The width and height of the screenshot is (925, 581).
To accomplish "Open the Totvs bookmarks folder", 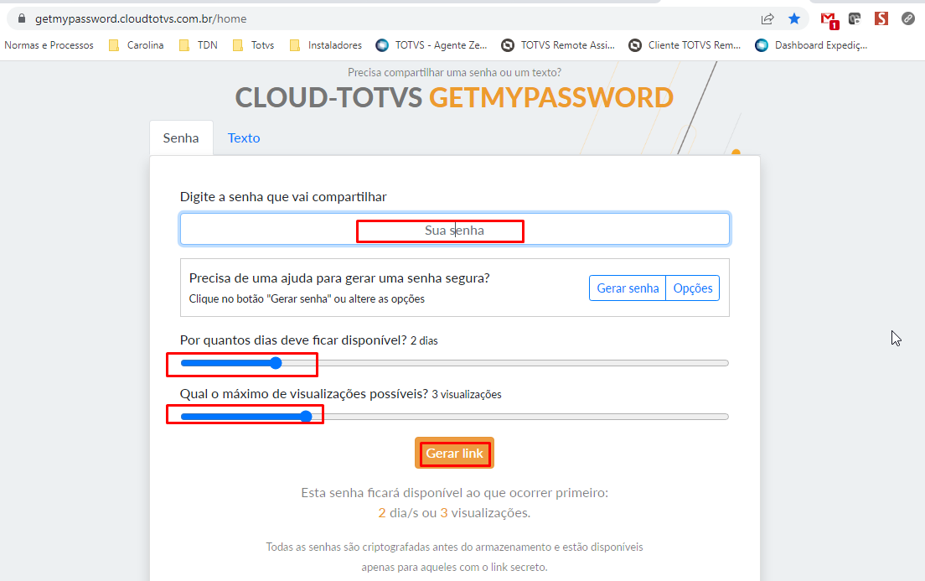I will [254, 45].
